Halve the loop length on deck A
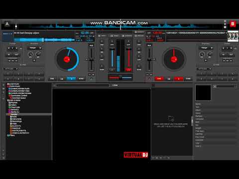The width and height of the screenshot is (239, 179). click(x=8, y=48)
